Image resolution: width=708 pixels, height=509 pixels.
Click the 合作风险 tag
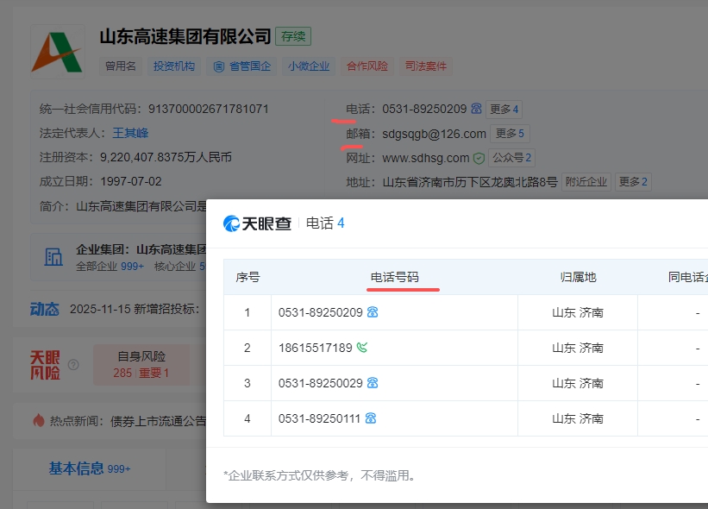(x=367, y=66)
